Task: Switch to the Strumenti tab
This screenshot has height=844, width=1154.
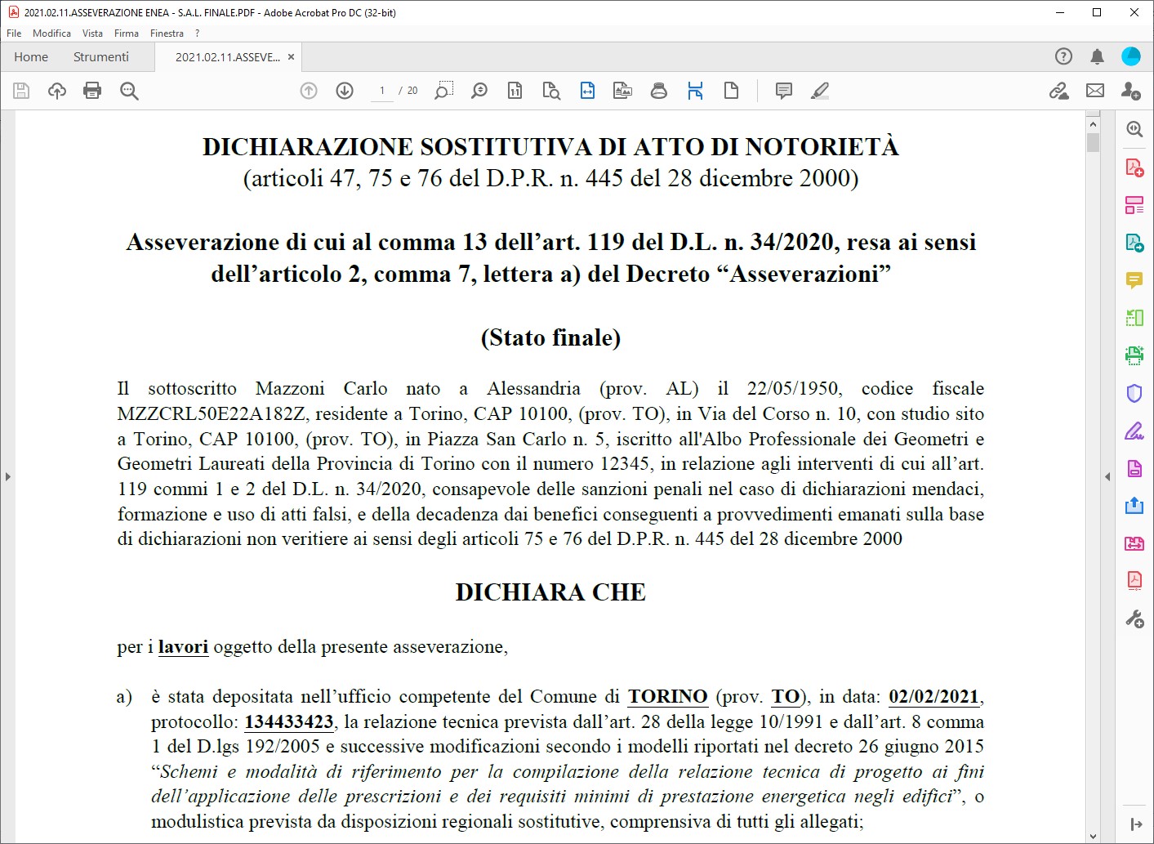Action: pyautogui.click(x=101, y=57)
